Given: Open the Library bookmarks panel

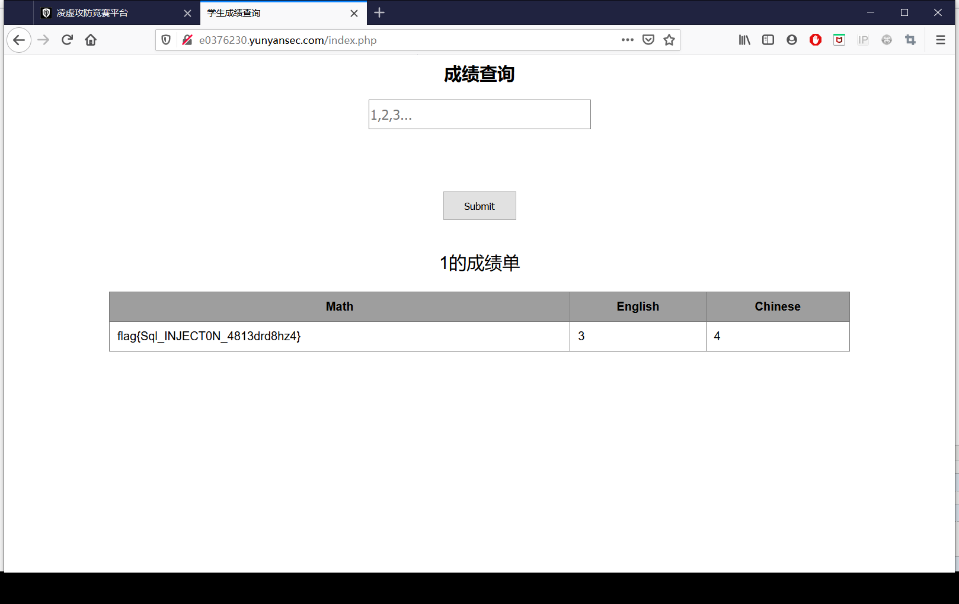Looking at the screenshot, I should click(744, 40).
